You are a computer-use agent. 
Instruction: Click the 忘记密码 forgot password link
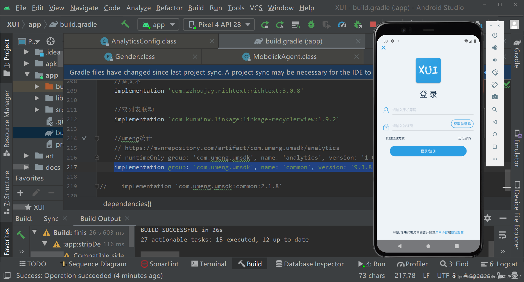[x=464, y=138]
